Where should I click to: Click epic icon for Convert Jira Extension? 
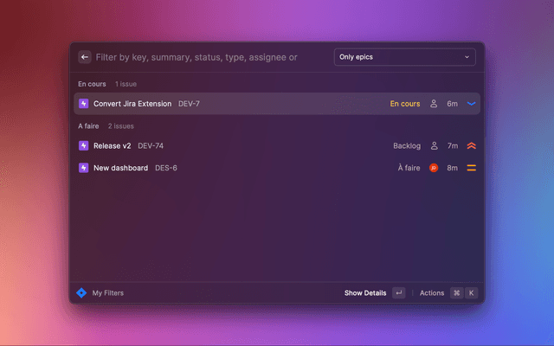point(84,104)
